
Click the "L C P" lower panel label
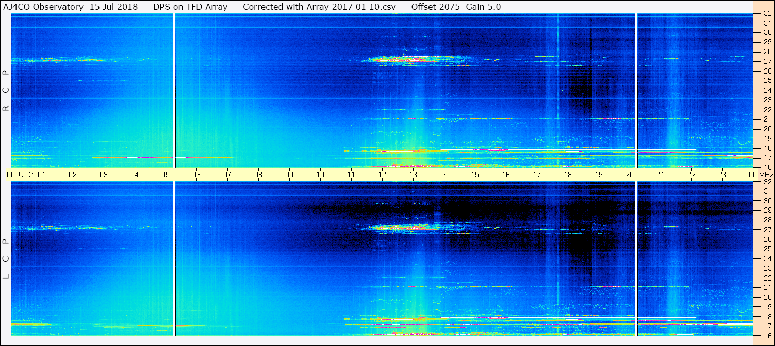(6, 259)
